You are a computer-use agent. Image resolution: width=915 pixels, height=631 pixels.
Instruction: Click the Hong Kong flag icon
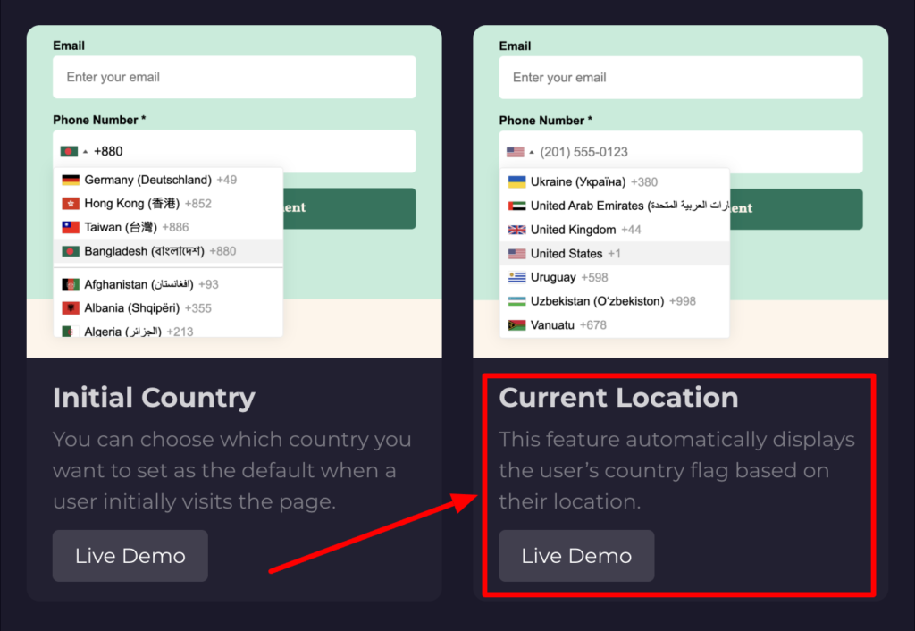[71, 204]
